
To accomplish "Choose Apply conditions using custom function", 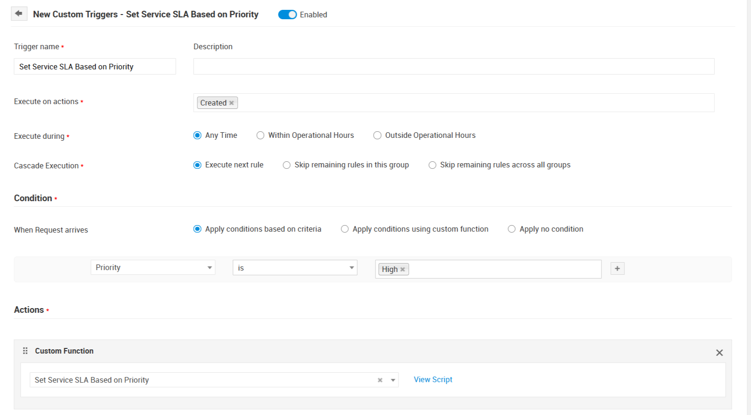I will [345, 229].
